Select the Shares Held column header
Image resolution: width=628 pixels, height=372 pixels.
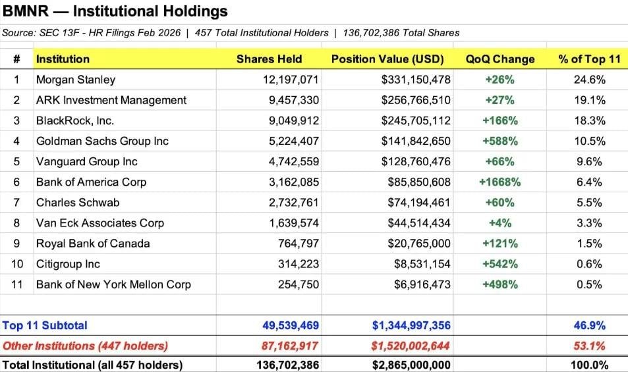click(x=269, y=59)
